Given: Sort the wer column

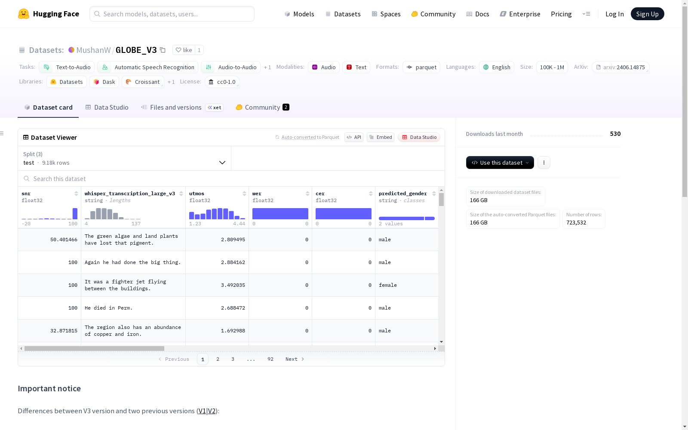Looking at the screenshot, I should coord(307,193).
